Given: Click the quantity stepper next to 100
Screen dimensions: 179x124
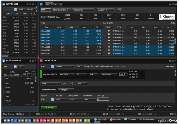Looking at the screenshot, I should point(126,74).
